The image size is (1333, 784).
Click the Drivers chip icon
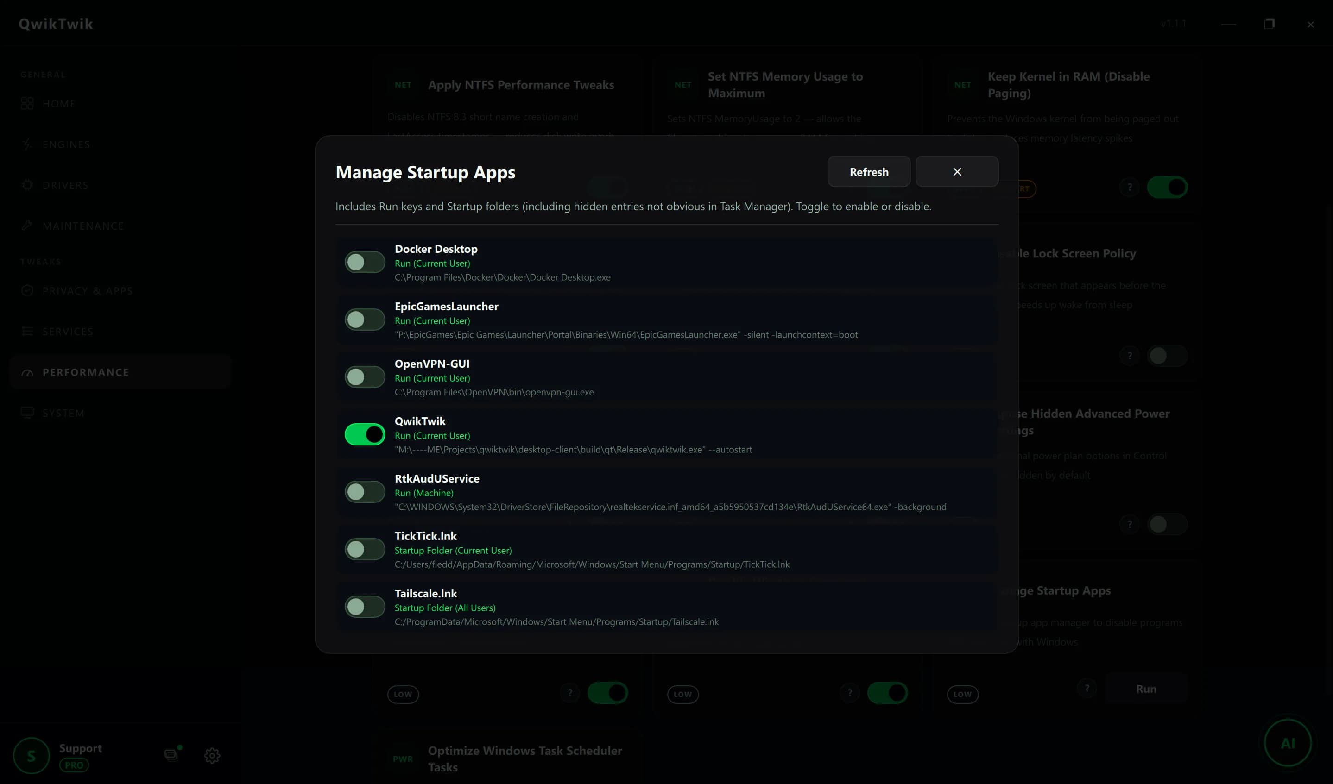tap(27, 185)
